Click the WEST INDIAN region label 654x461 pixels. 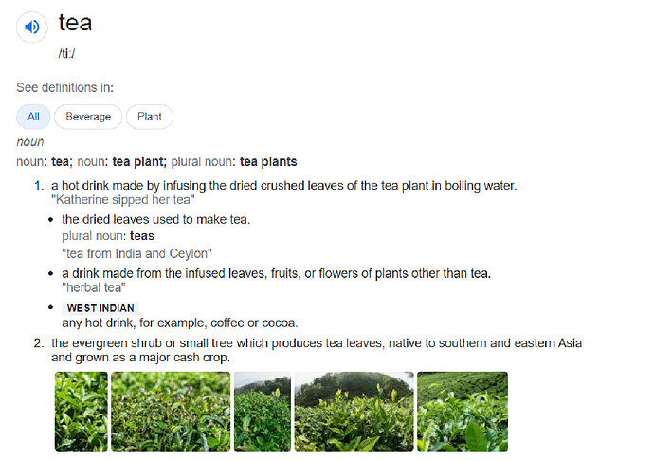click(100, 308)
